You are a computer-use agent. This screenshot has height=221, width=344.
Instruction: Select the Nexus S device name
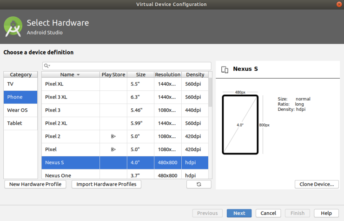[x=54, y=162]
